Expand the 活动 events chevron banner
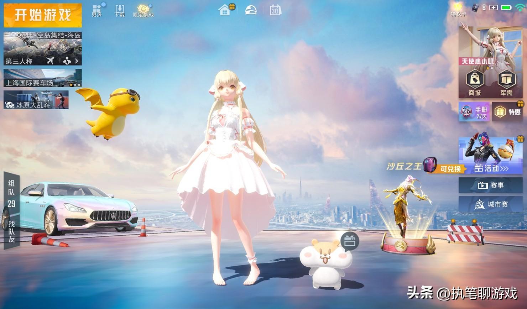This screenshot has height=309, width=527. pyautogui.click(x=491, y=168)
